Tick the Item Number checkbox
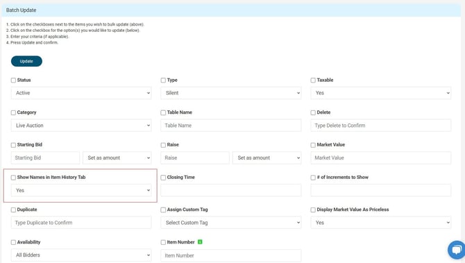 [163, 242]
